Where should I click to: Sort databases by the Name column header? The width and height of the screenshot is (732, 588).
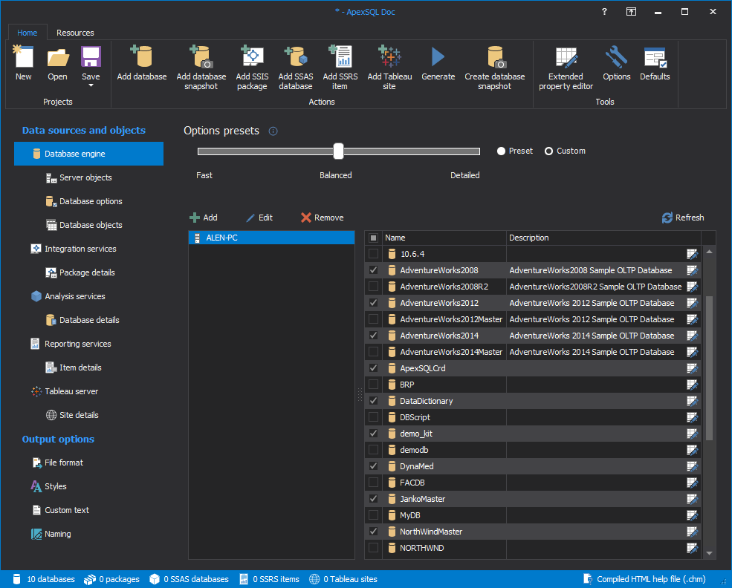click(x=444, y=238)
